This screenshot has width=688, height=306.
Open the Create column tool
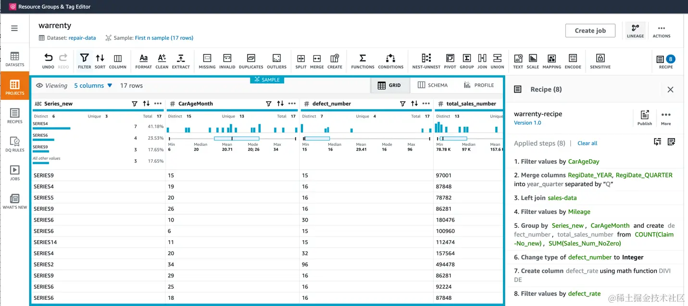click(x=335, y=61)
